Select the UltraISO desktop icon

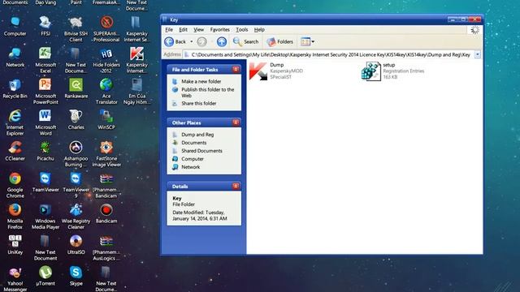pyautogui.click(x=76, y=245)
